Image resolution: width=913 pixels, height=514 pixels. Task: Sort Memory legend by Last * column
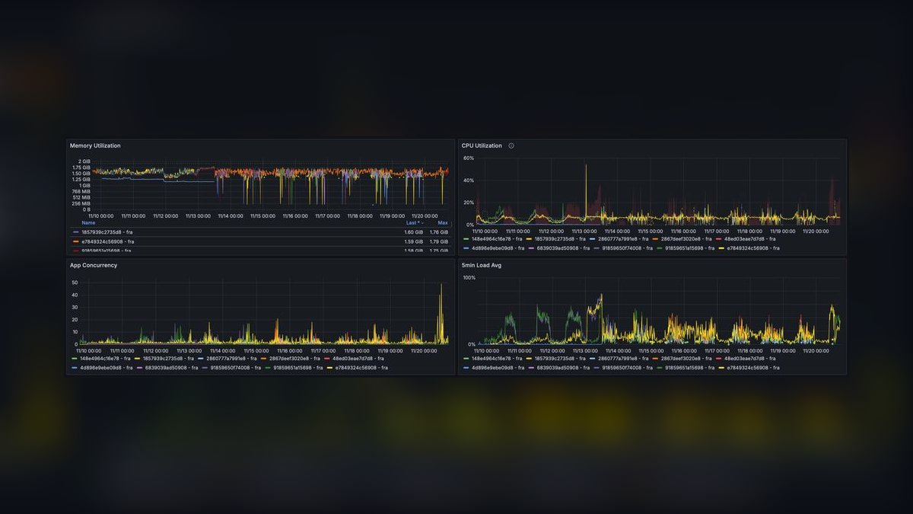pos(414,223)
